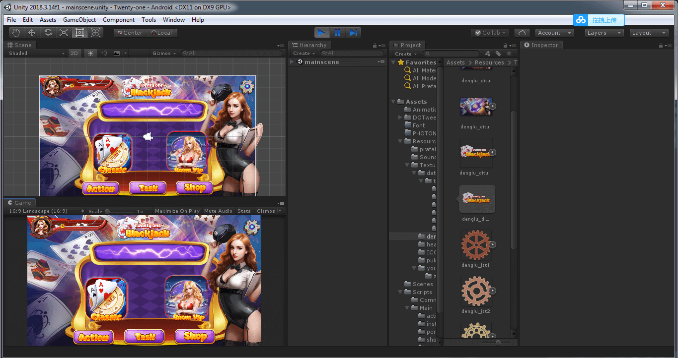
Task: Open the 16:9 Landscape aspect dropdown
Action: (x=46, y=211)
